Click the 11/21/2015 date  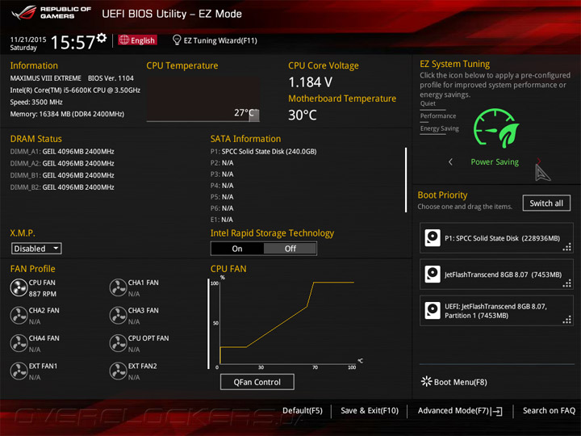[28, 40]
